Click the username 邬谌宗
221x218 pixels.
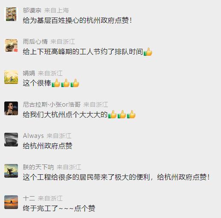pos(32,10)
